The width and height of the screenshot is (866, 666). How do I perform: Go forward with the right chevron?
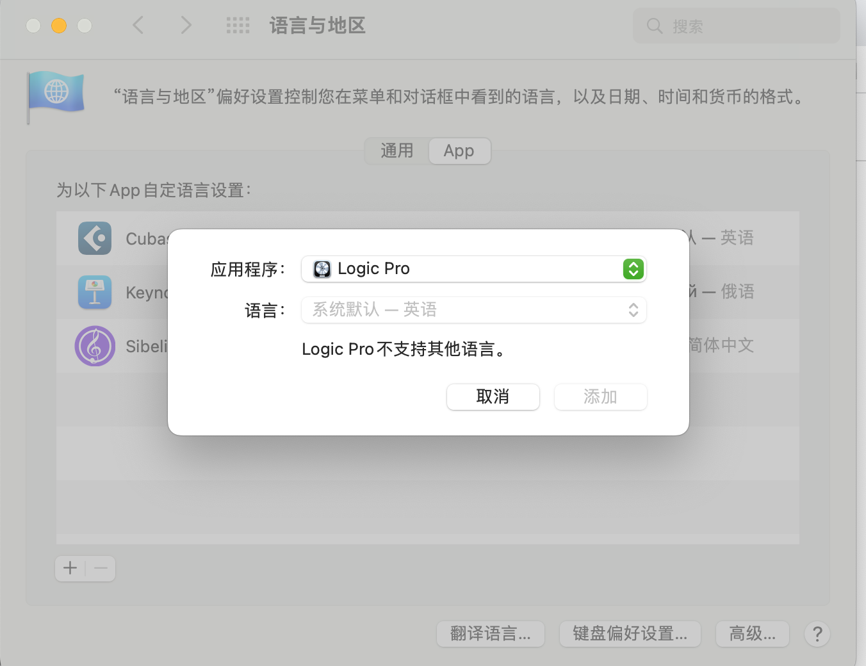(186, 26)
